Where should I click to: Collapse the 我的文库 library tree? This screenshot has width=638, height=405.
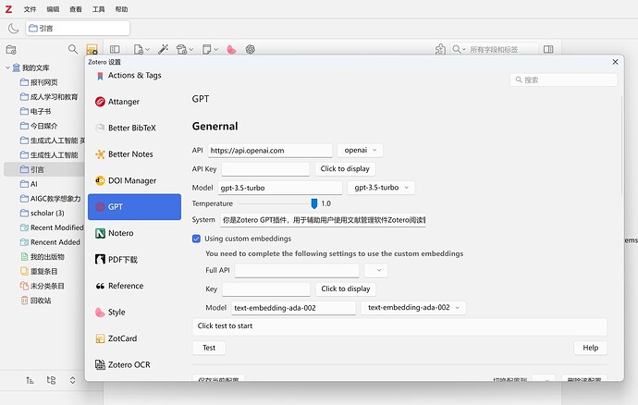coord(7,67)
